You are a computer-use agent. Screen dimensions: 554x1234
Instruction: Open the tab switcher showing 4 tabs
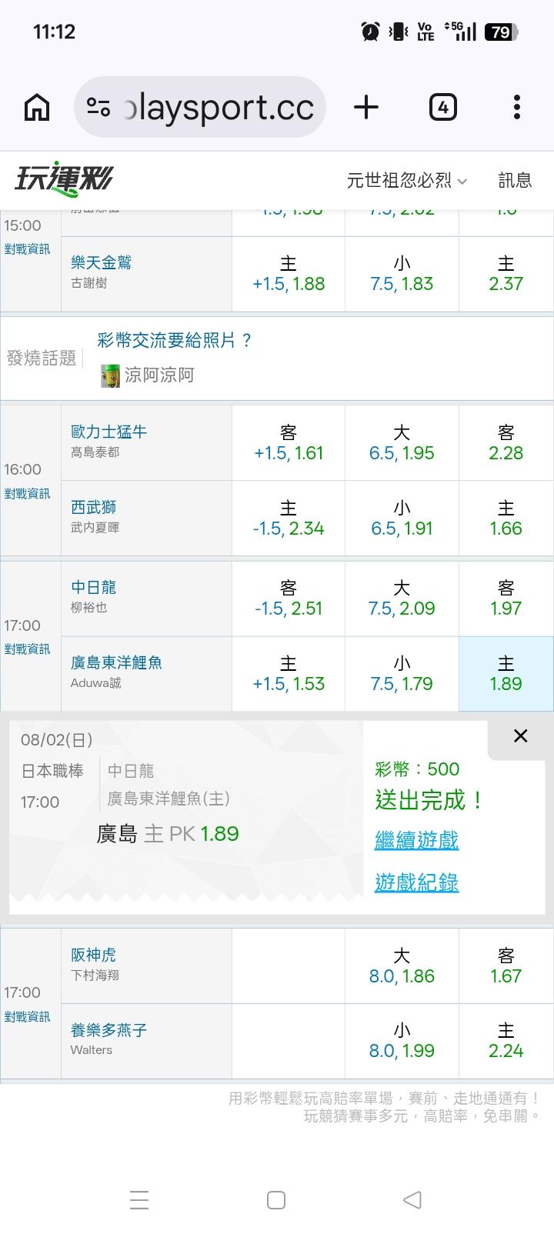(x=442, y=107)
